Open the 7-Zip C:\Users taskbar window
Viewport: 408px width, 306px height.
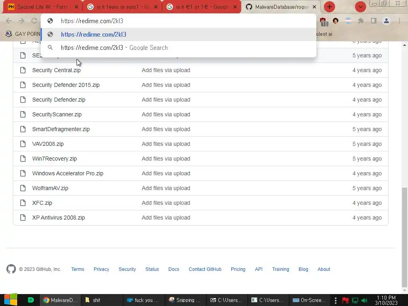(227, 300)
